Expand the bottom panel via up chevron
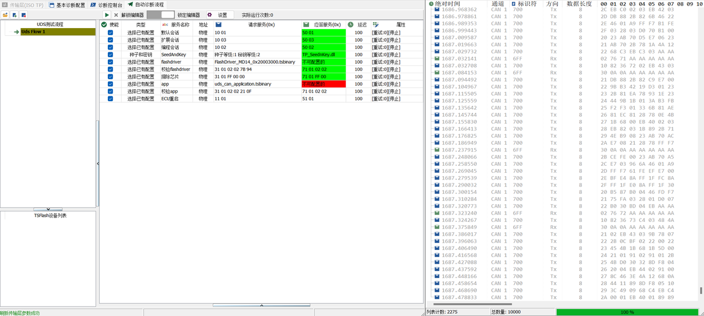704x316 pixels. 261,304
